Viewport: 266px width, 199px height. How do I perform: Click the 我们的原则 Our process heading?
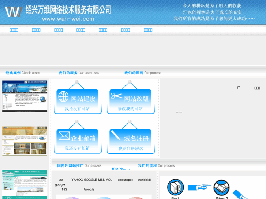pos(143,73)
